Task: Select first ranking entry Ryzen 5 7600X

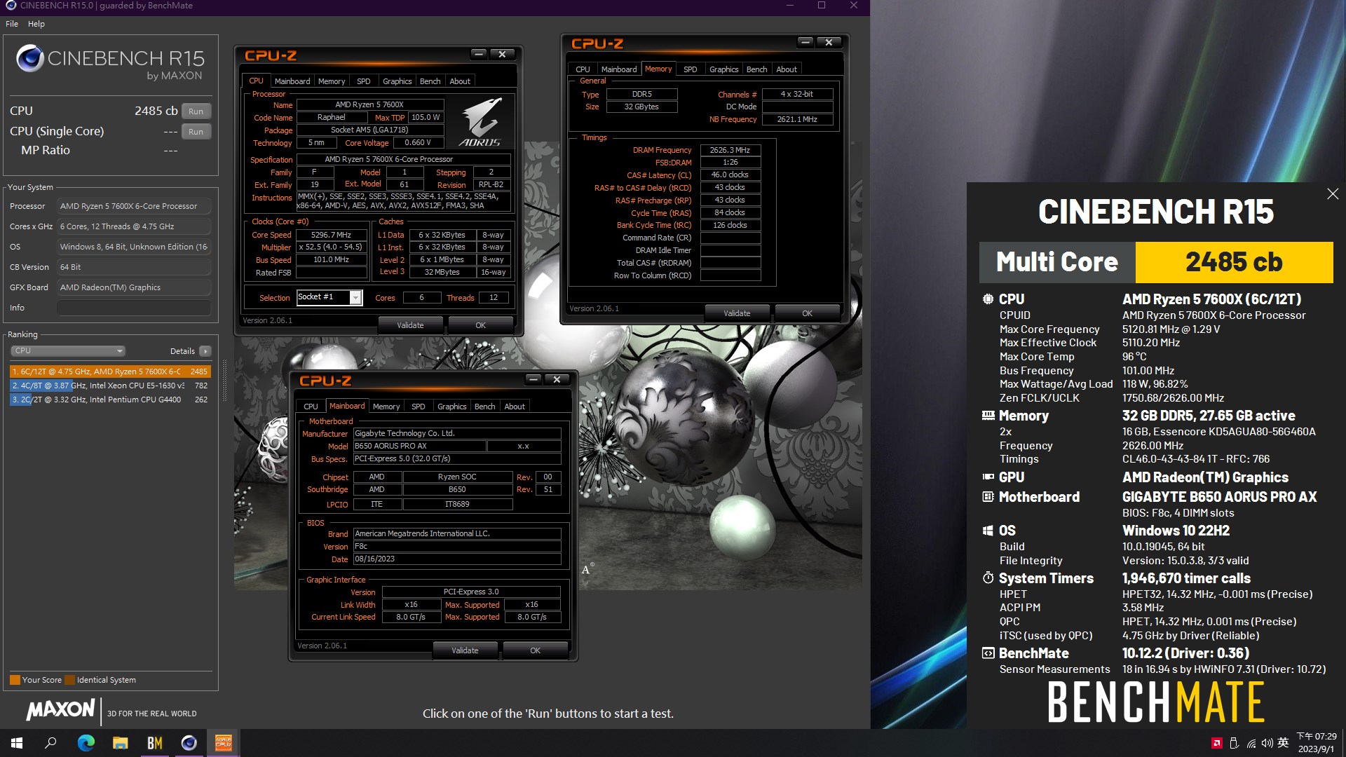Action: tap(110, 371)
